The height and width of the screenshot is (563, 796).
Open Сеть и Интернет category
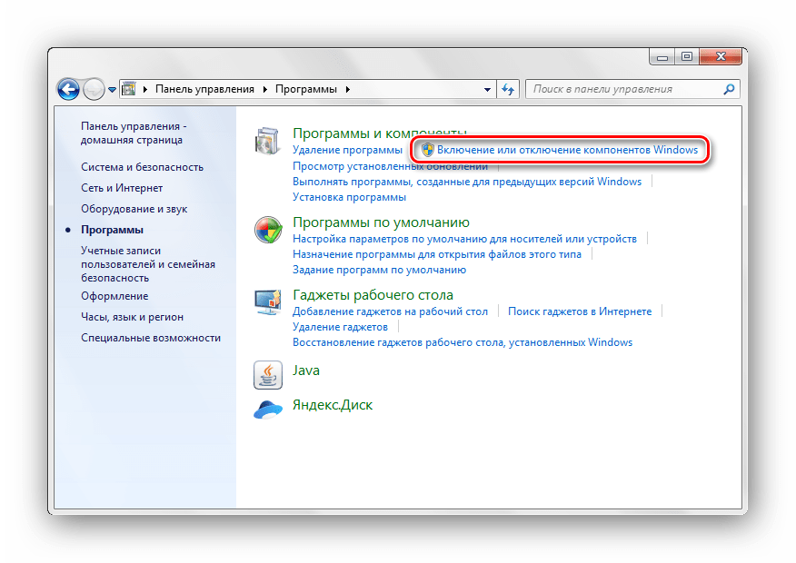[x=122, y=188]
